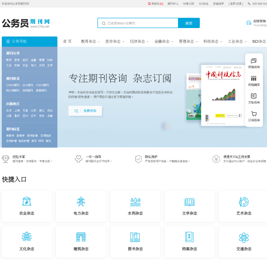The width and height of the screenshot is (267, 267).
Task: Click the 投稿咨询 chat icon in side panel
Action: click(x=254, y=61)
